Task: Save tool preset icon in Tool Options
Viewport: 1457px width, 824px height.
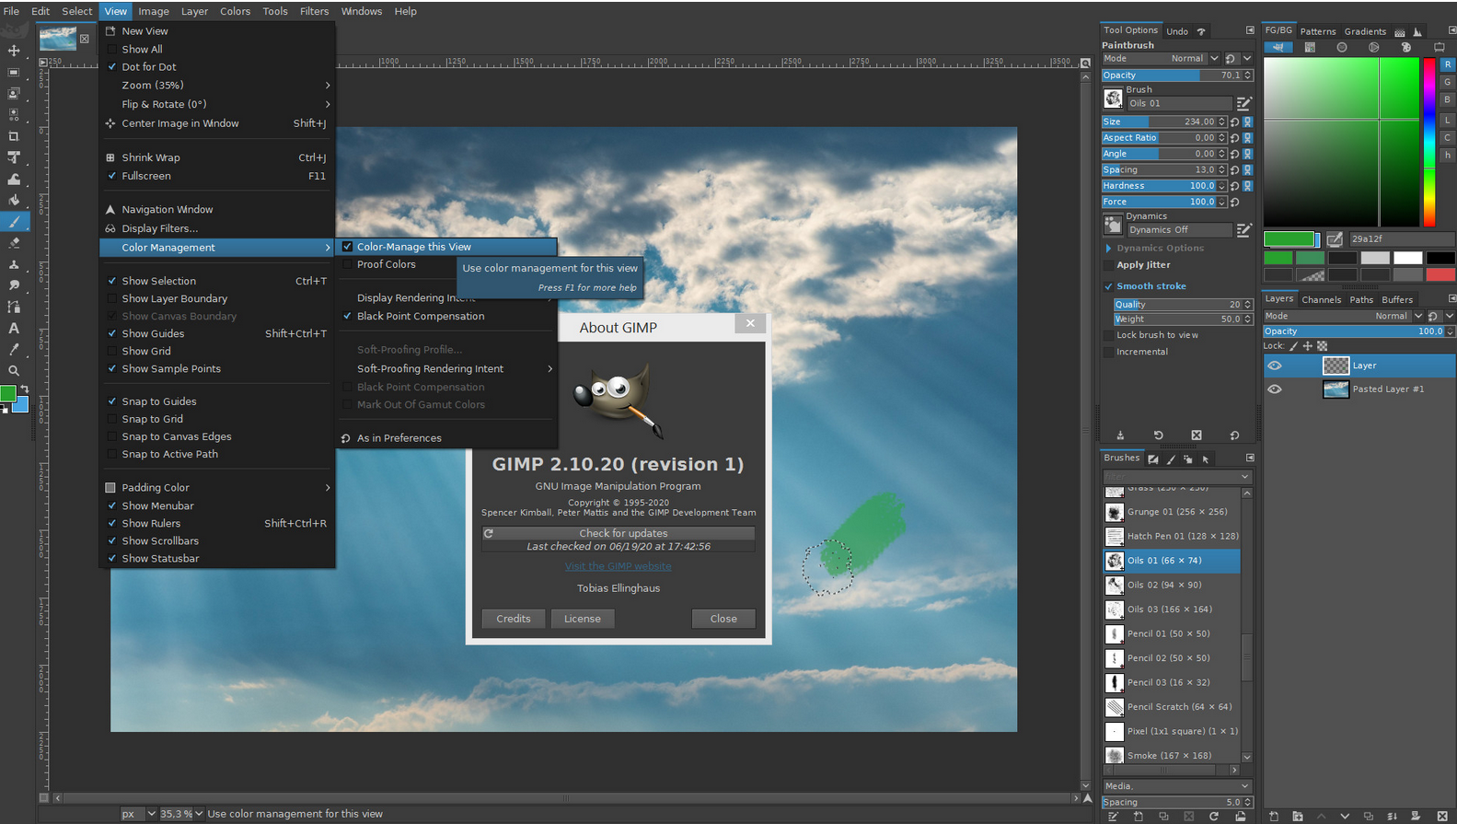Action: tap(1120, 435)
